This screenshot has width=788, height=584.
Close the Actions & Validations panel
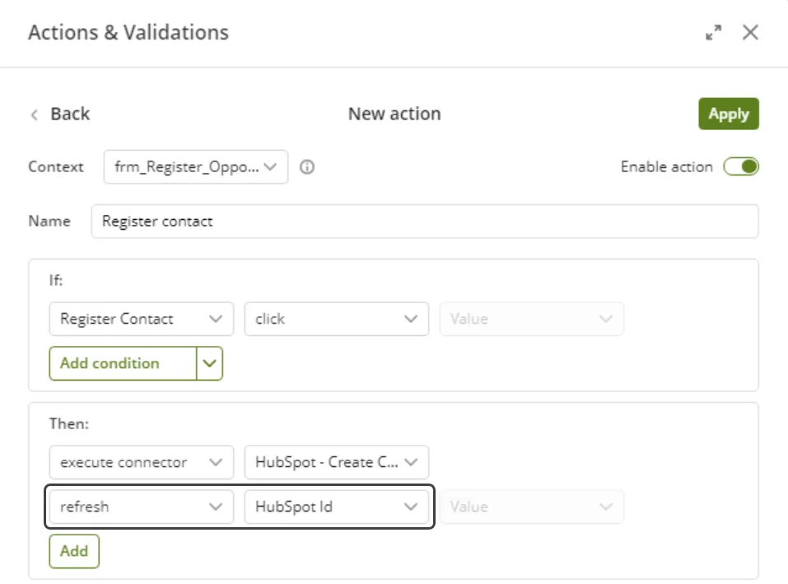pos(750,33)
